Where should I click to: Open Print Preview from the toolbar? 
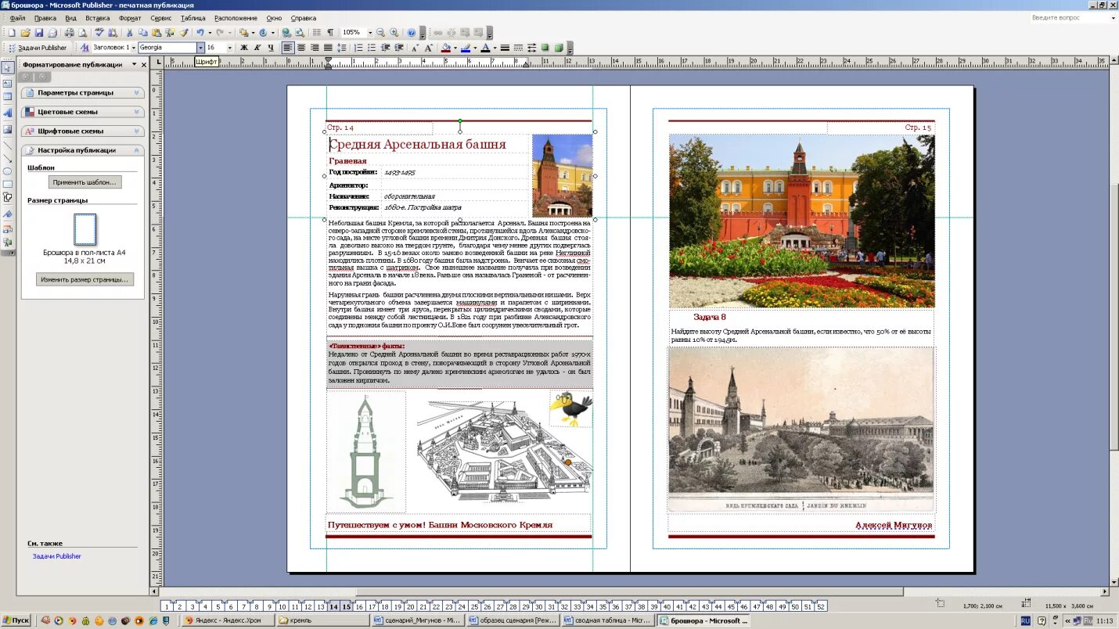82,33
